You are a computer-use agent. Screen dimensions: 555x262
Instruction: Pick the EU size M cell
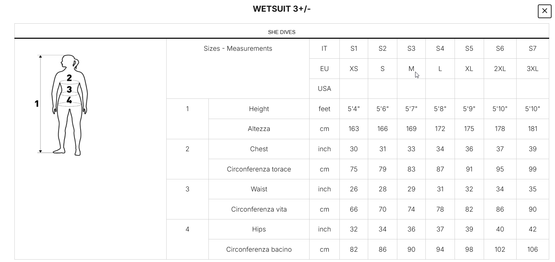click(x=411, y=69)
